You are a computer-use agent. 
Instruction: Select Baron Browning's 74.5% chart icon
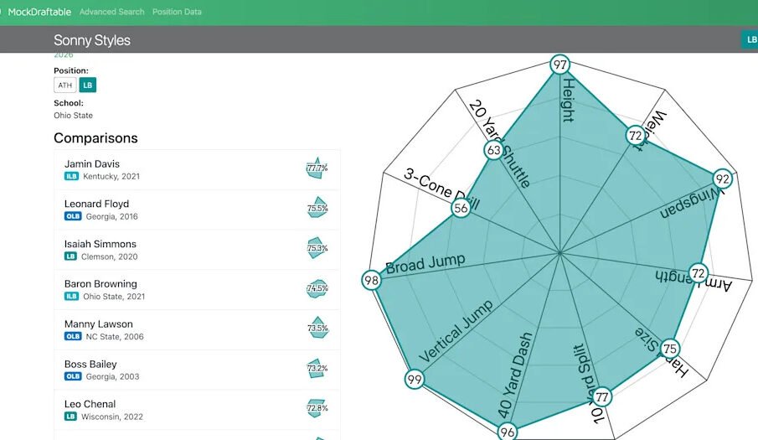point(317,288)
